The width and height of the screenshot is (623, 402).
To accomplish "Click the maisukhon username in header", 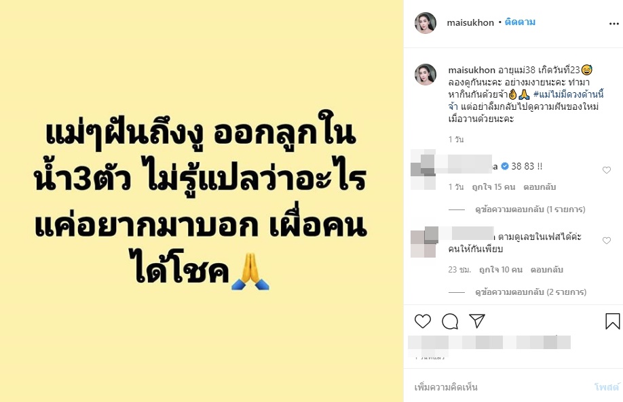I will [x=470, y=22].
